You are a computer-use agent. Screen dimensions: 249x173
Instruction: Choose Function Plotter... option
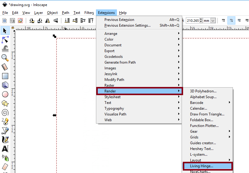(x=207, y=126)
